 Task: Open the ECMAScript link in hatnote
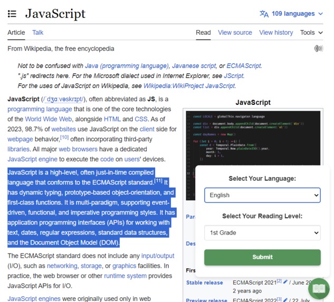(x=244, y=66)
